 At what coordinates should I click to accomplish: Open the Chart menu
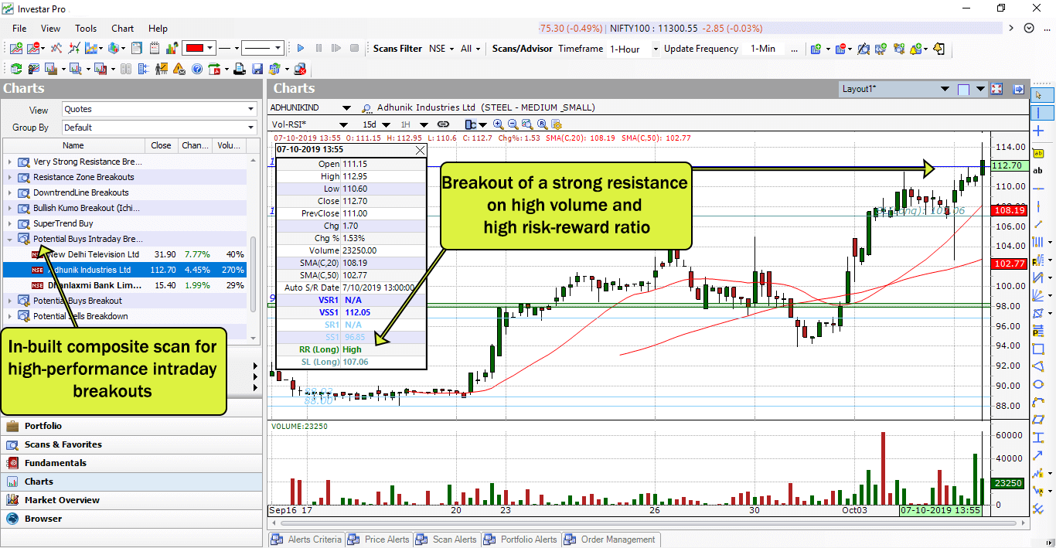[122, 29]
